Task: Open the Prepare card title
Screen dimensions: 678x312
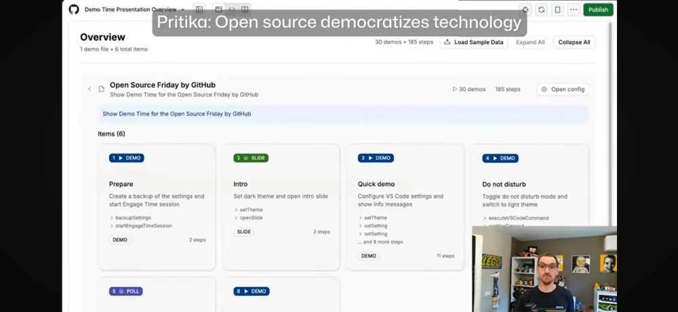Action: tap(121, 184)
